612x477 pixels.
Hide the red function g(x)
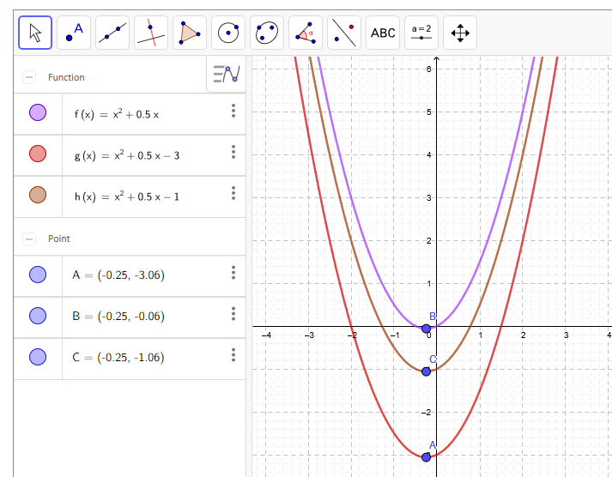coord(38,154)
